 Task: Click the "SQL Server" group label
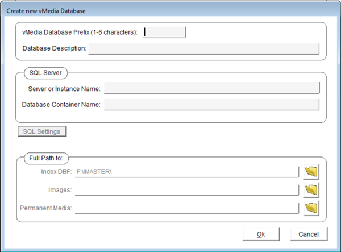[45, 73]
